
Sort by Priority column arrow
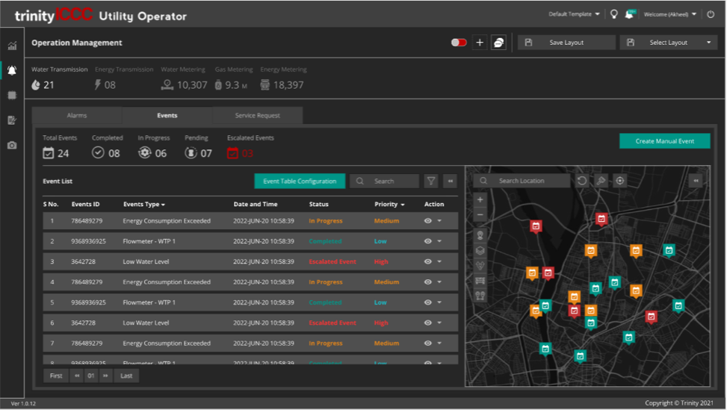403,205
